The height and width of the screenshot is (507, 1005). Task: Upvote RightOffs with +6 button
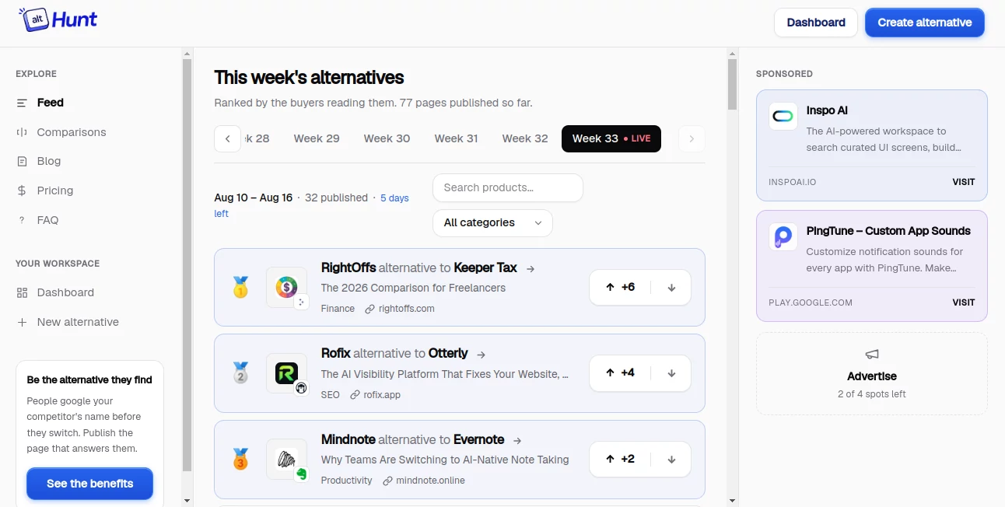click(x=620, y=287)
